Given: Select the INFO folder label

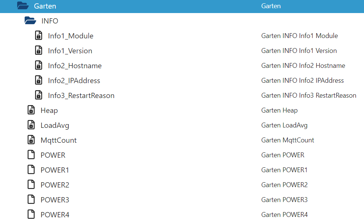Looking at the screenshot, I should coord(50,21).
